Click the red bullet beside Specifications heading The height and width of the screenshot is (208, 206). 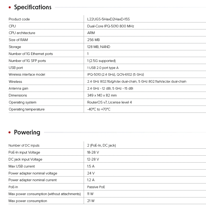coord(10,7)
